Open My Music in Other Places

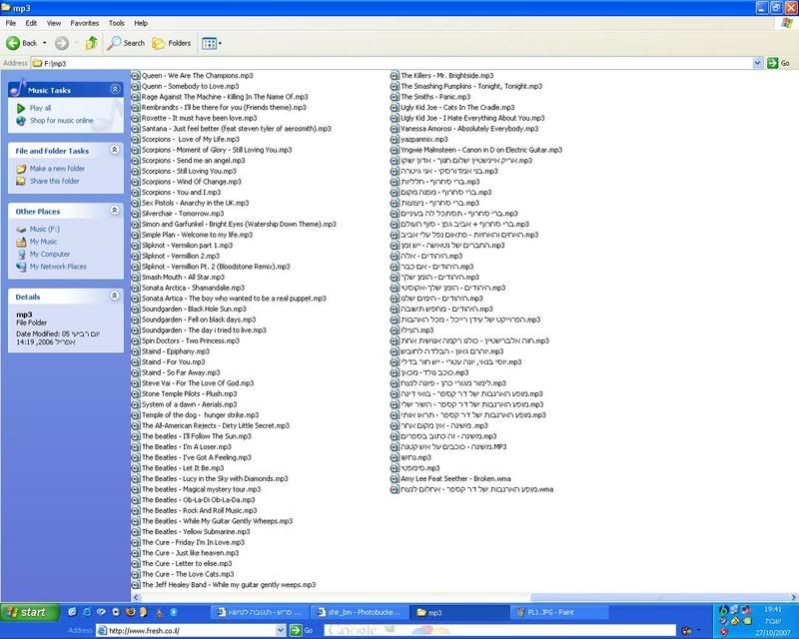pos(43,242)
